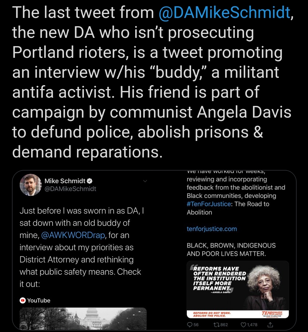308x332 pixels.
Task: Tap the share icon on quoted tweet
Action: [x=270, y=324]
